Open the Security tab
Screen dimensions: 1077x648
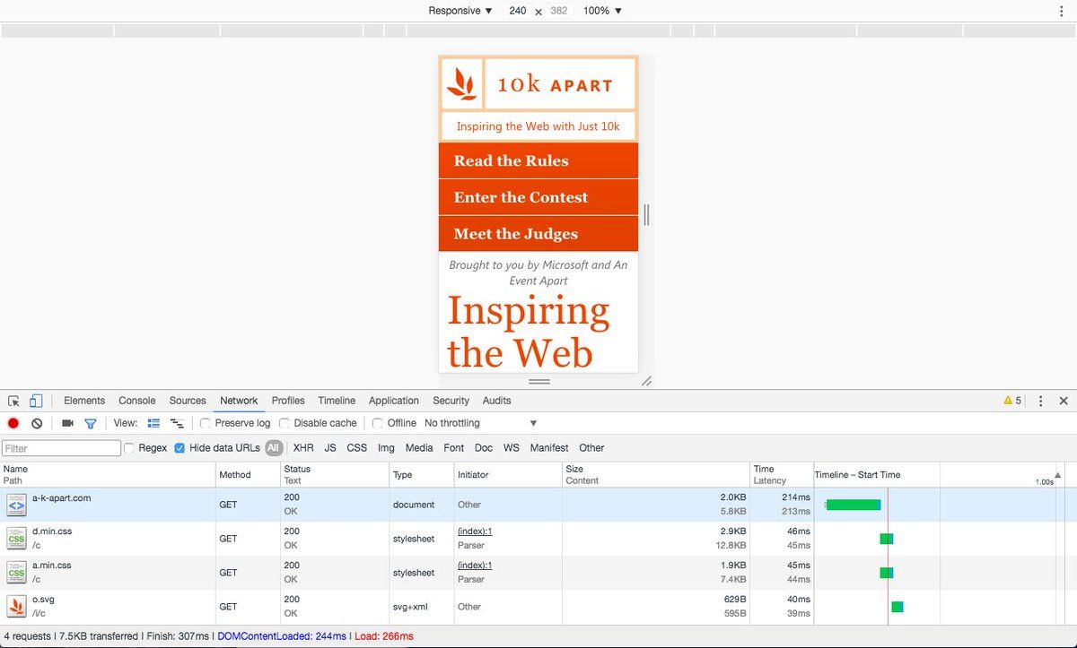(451, 401)
